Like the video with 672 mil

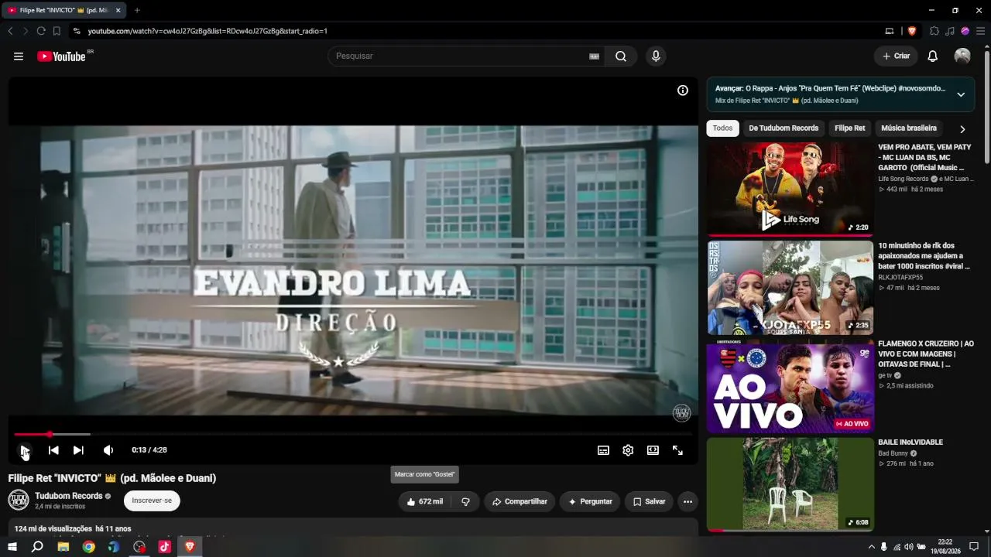[x=425, y=501]
